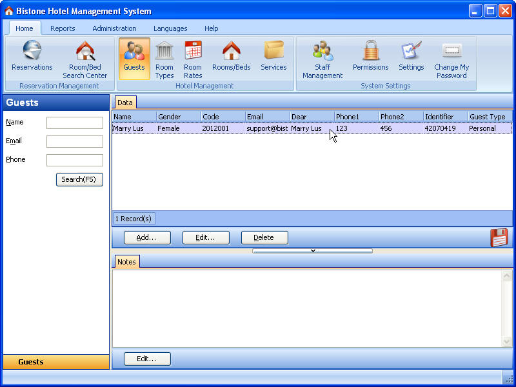Collapse the data panel splitter arrow

(x=313, y=251)
